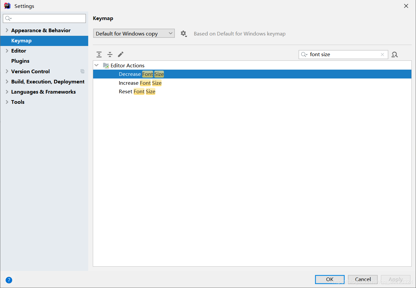Viewport: 416px width, 288px height.
Task: Select Build, Execution, Deployment label
Action: (48, 81)
